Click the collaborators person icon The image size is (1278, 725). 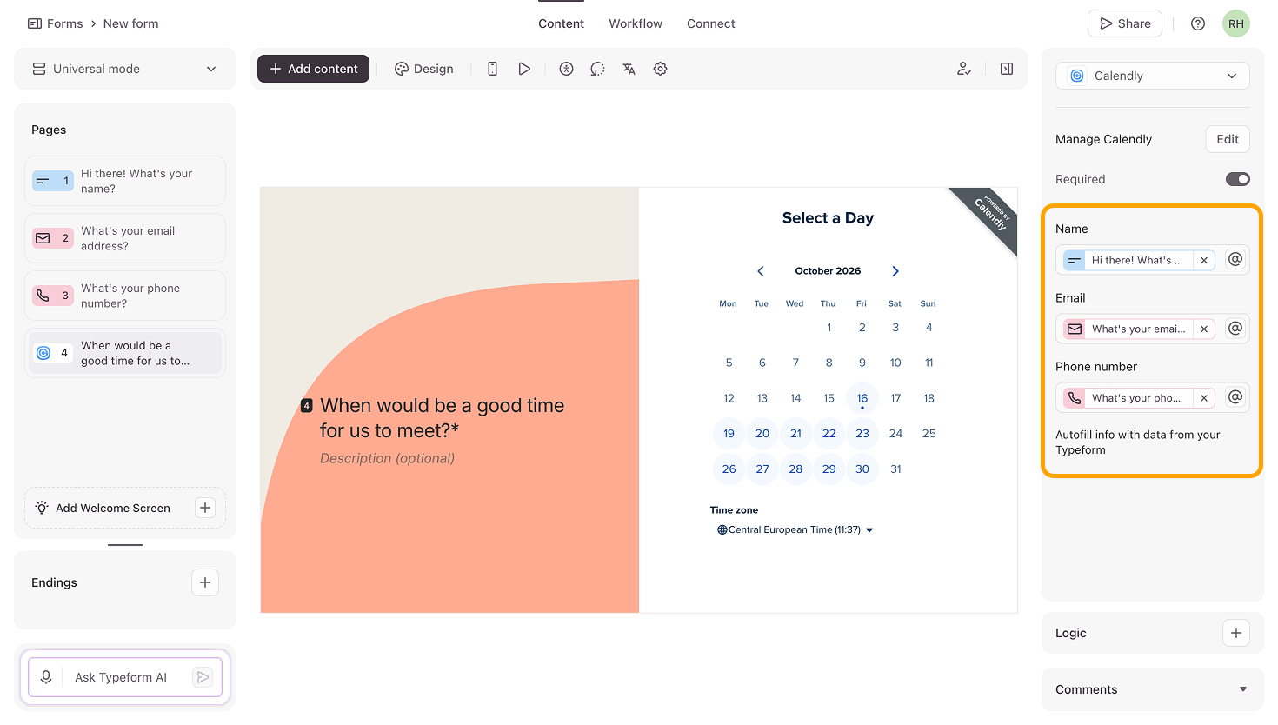pos(964,69)
